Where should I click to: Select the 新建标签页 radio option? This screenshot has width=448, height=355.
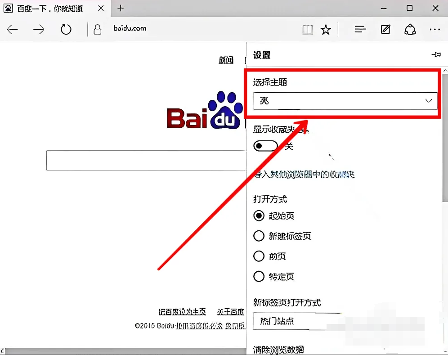(x=259, y=236)
